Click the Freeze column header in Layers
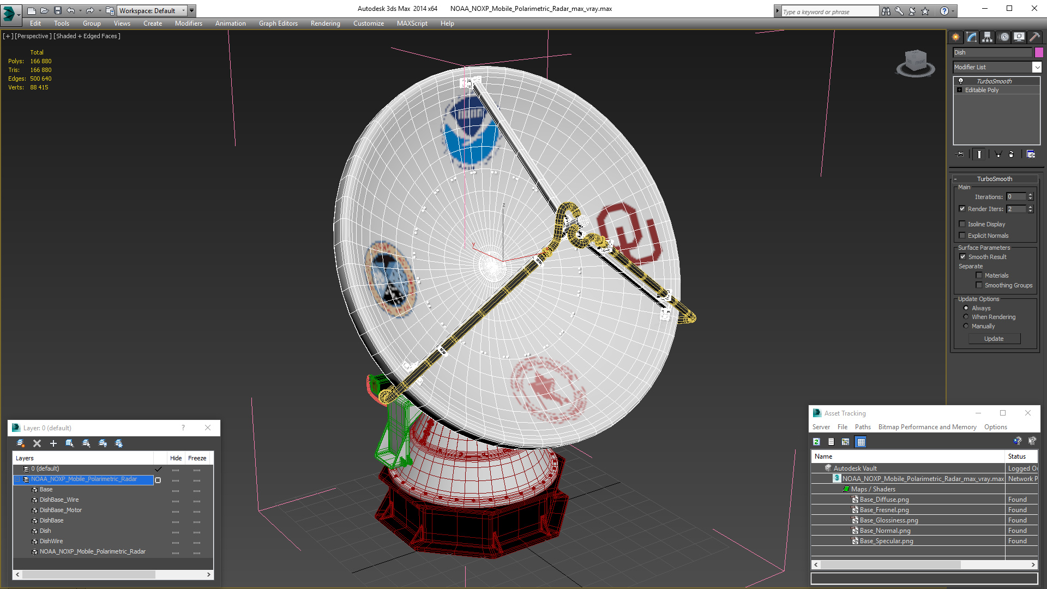 (197, 458)
